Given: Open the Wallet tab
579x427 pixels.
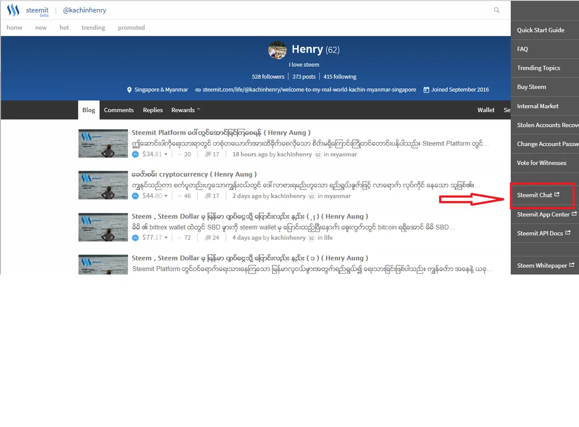Looking at the screenshot, I should point(486,110).
